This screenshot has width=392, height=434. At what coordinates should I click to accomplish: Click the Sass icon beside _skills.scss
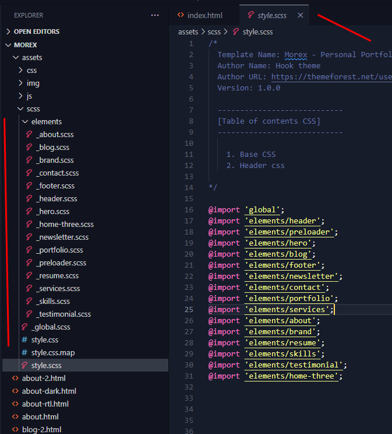point(29,301)
